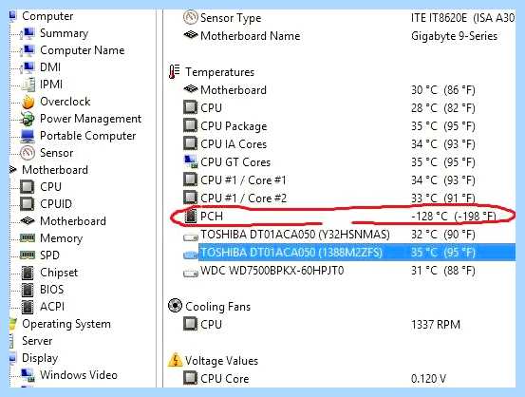Select the Operating System tree node
This screenshot has width=525, height=397.
coord(66,324)
